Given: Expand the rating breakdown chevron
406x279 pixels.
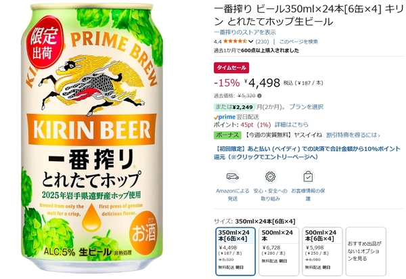Looking at the screenshot, I should (250, 41).
